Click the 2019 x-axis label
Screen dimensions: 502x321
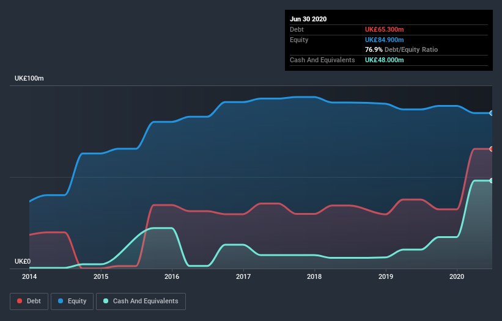pyautogui.click(x=386, y=276)
